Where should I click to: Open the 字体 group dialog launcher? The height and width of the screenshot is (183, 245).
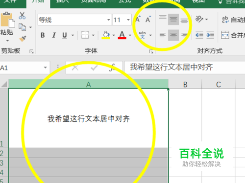[151, 52]
